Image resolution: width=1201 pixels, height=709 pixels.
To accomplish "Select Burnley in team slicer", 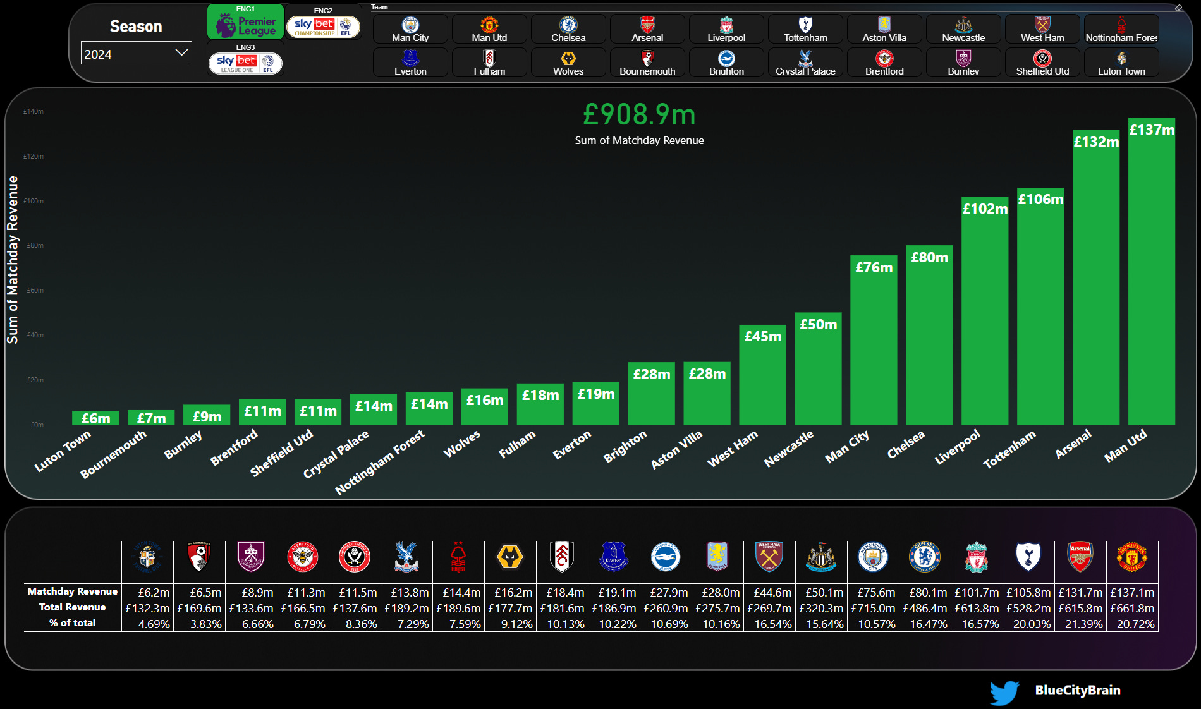I will click(x=963, y=63).
